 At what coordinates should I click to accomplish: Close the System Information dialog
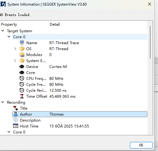(x=150, y=4)
